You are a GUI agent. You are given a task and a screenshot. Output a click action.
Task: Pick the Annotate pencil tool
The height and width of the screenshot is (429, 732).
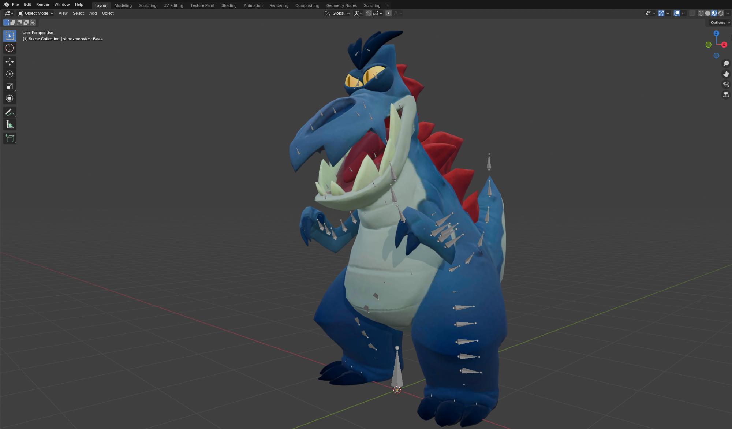click(10, 112)
